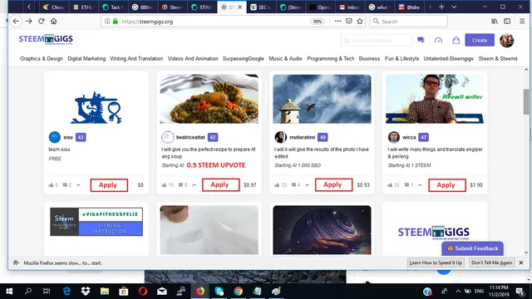Share the wicca gig
Image resolution: width=532 pixels, height=299 pixels.
pos(420,185)
